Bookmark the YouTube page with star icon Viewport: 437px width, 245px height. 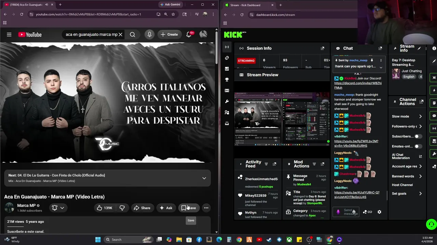[173, 14]
